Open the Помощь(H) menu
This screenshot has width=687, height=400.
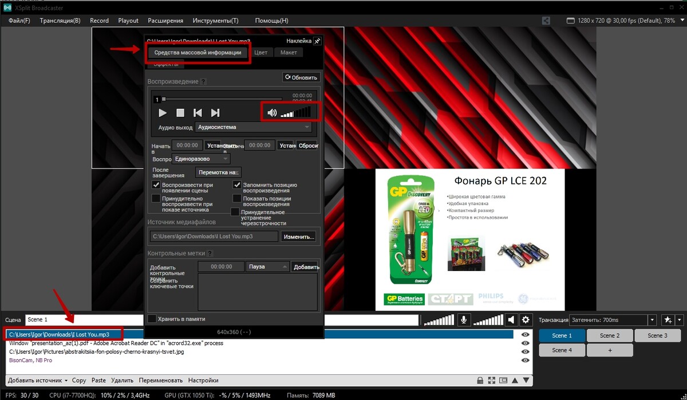271,21
